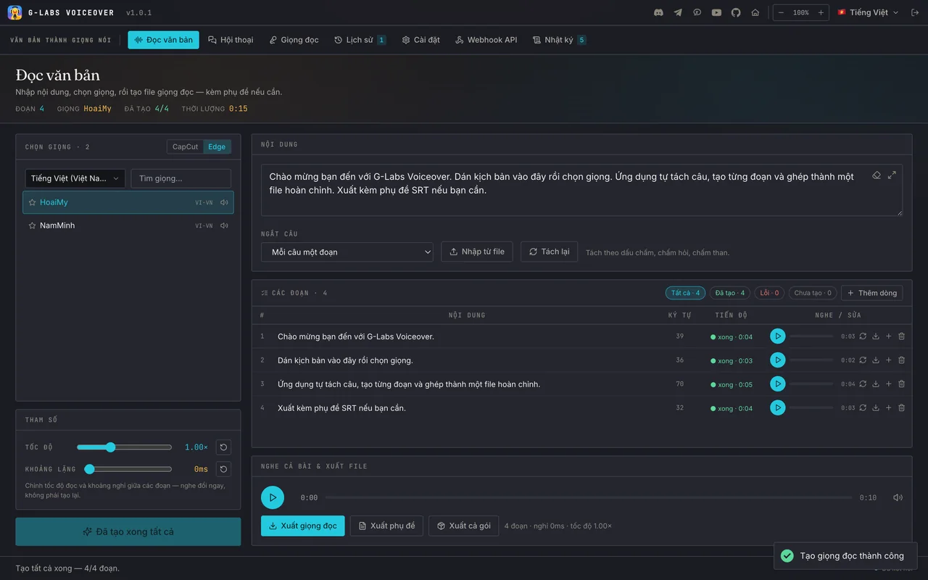Open the Discord link icon
The height and width of the screenshot is (580, 928).
click(x=658, y=12)
